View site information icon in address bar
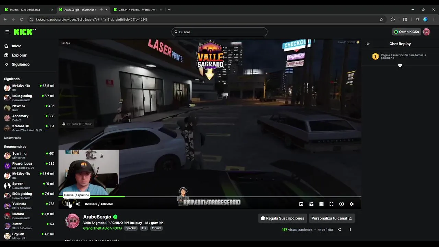This screenshot has height=247, width=439. coord(31,20)
